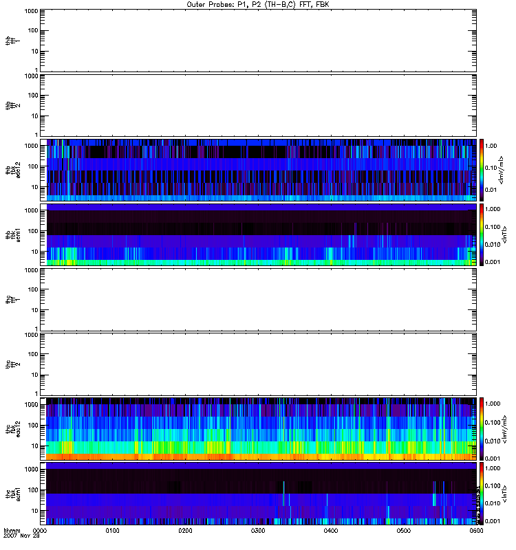
Task: Click the "2007 Nov 29" date label
Action: (x=21, y=536)
